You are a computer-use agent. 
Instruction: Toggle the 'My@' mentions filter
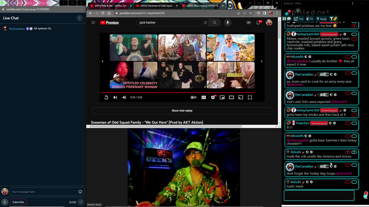point(321,19)
